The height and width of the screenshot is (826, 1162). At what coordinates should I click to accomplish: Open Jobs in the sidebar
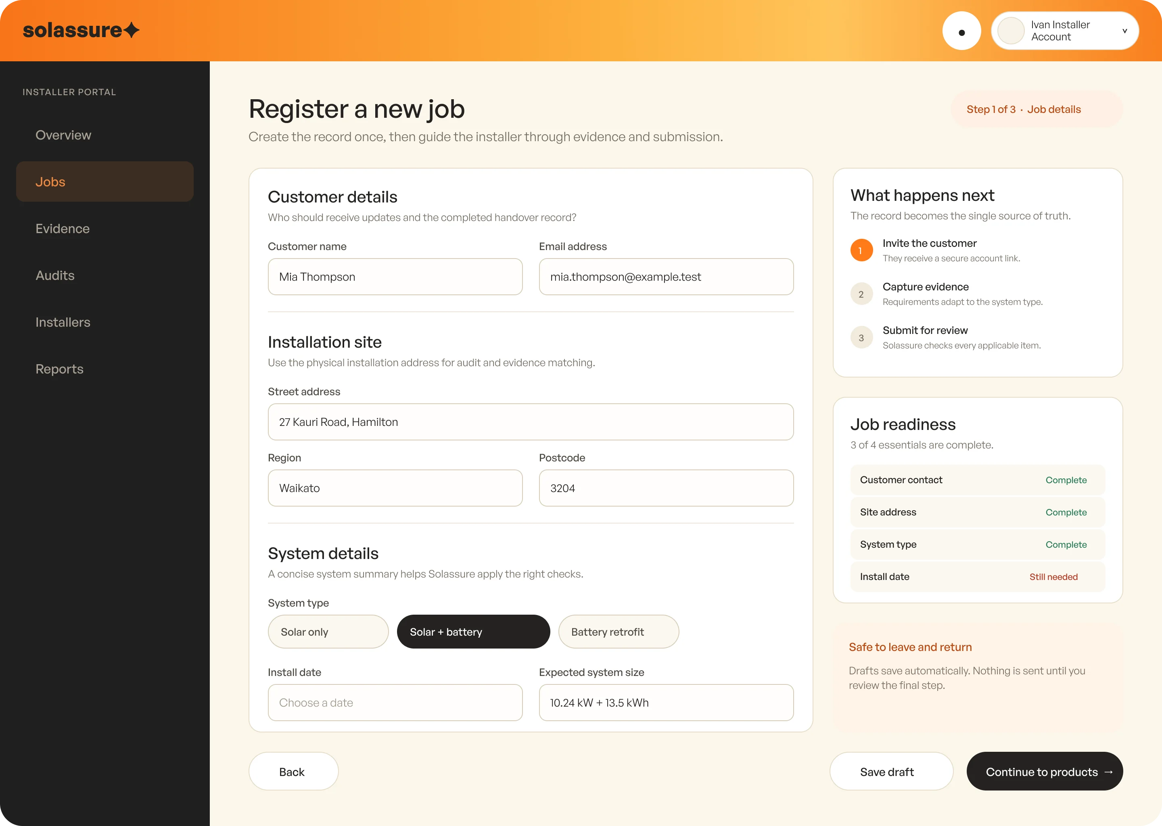pos(105,181)
